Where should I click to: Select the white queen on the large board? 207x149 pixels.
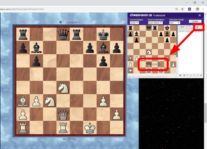63,114
